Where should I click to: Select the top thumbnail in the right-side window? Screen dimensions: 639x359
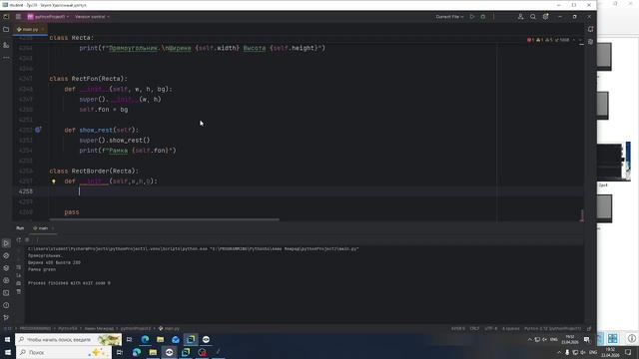point(604,56)
